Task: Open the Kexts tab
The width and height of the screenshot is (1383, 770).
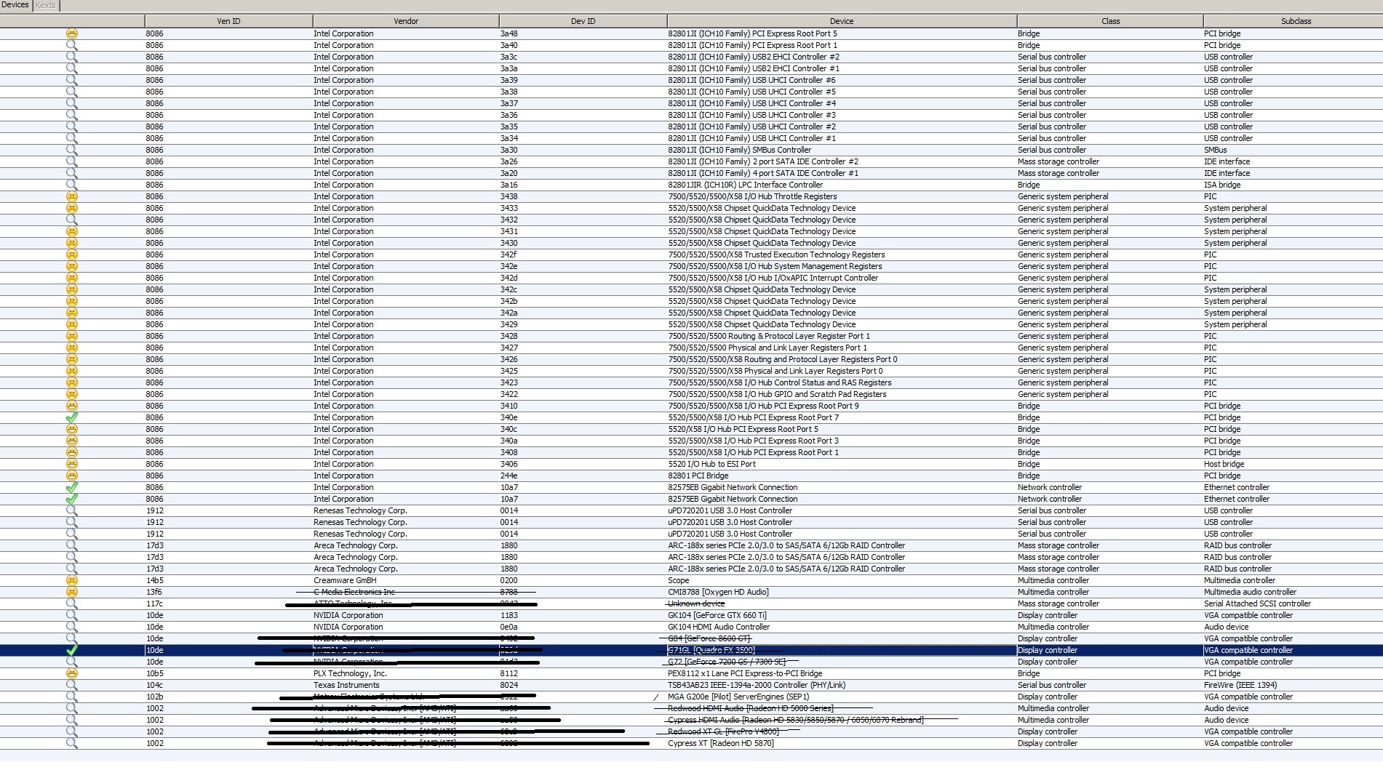Action: point(46,5)
